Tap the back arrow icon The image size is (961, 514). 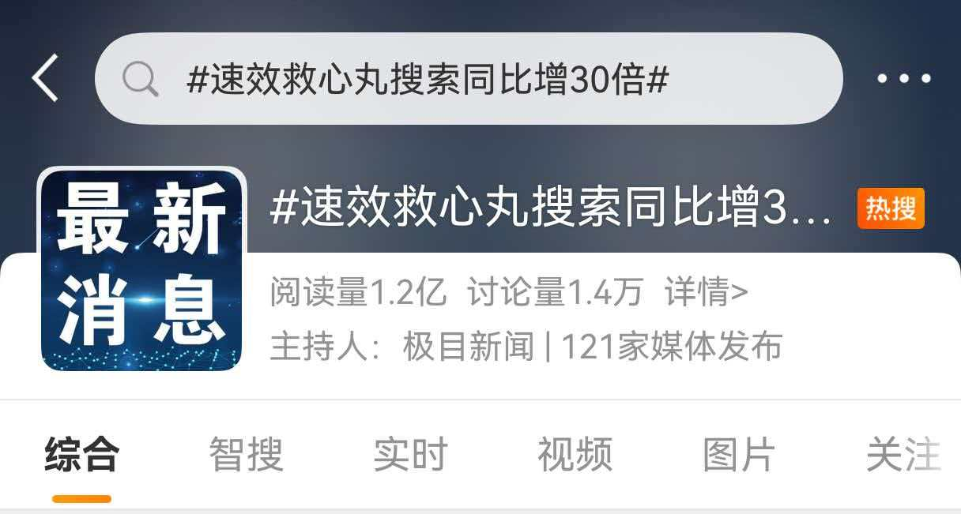coord(45,78)
